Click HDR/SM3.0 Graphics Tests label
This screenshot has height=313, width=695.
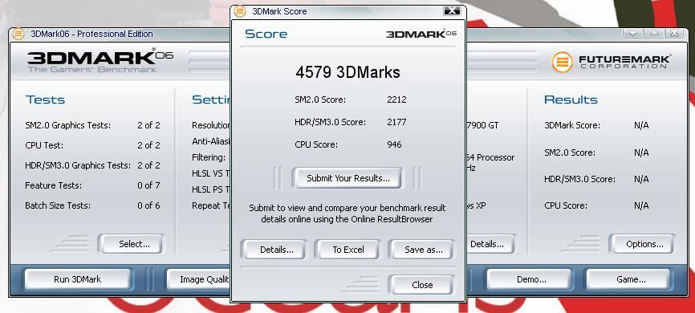(x=78, y=166)
